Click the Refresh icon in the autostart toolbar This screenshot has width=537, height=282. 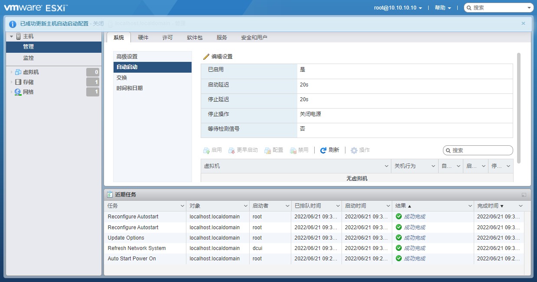[x=322, y=150]
